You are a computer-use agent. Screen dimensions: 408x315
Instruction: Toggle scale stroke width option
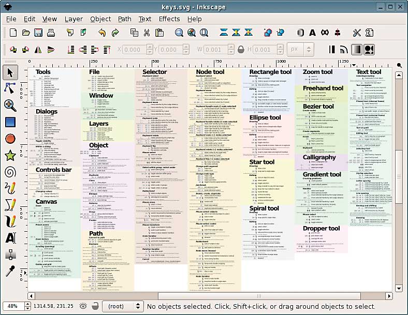pos(332,49)
